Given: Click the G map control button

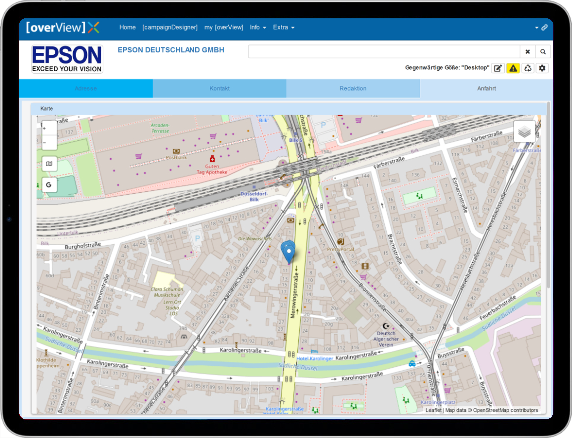Looking at the screenshot, I should [49, 185].
